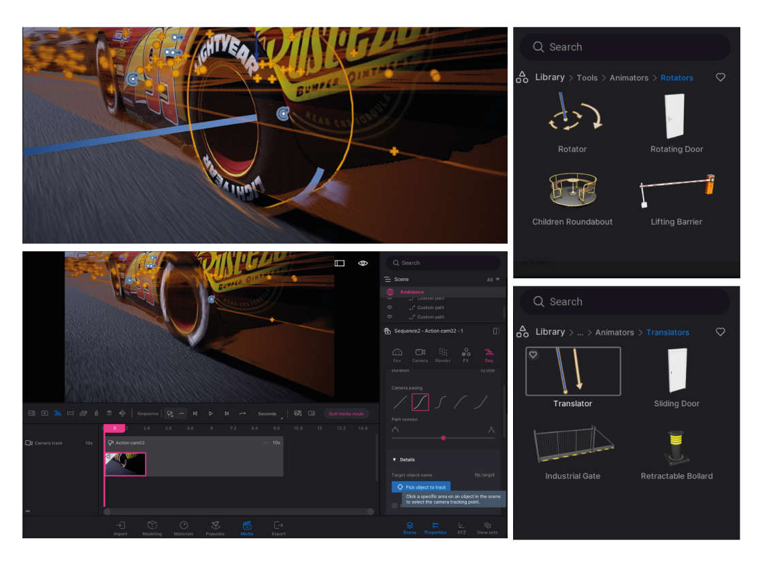The width and height of the screenshot is (773, 573).
Task: Select the Action cam02 clip thumbnail
Action: [125, 464]
